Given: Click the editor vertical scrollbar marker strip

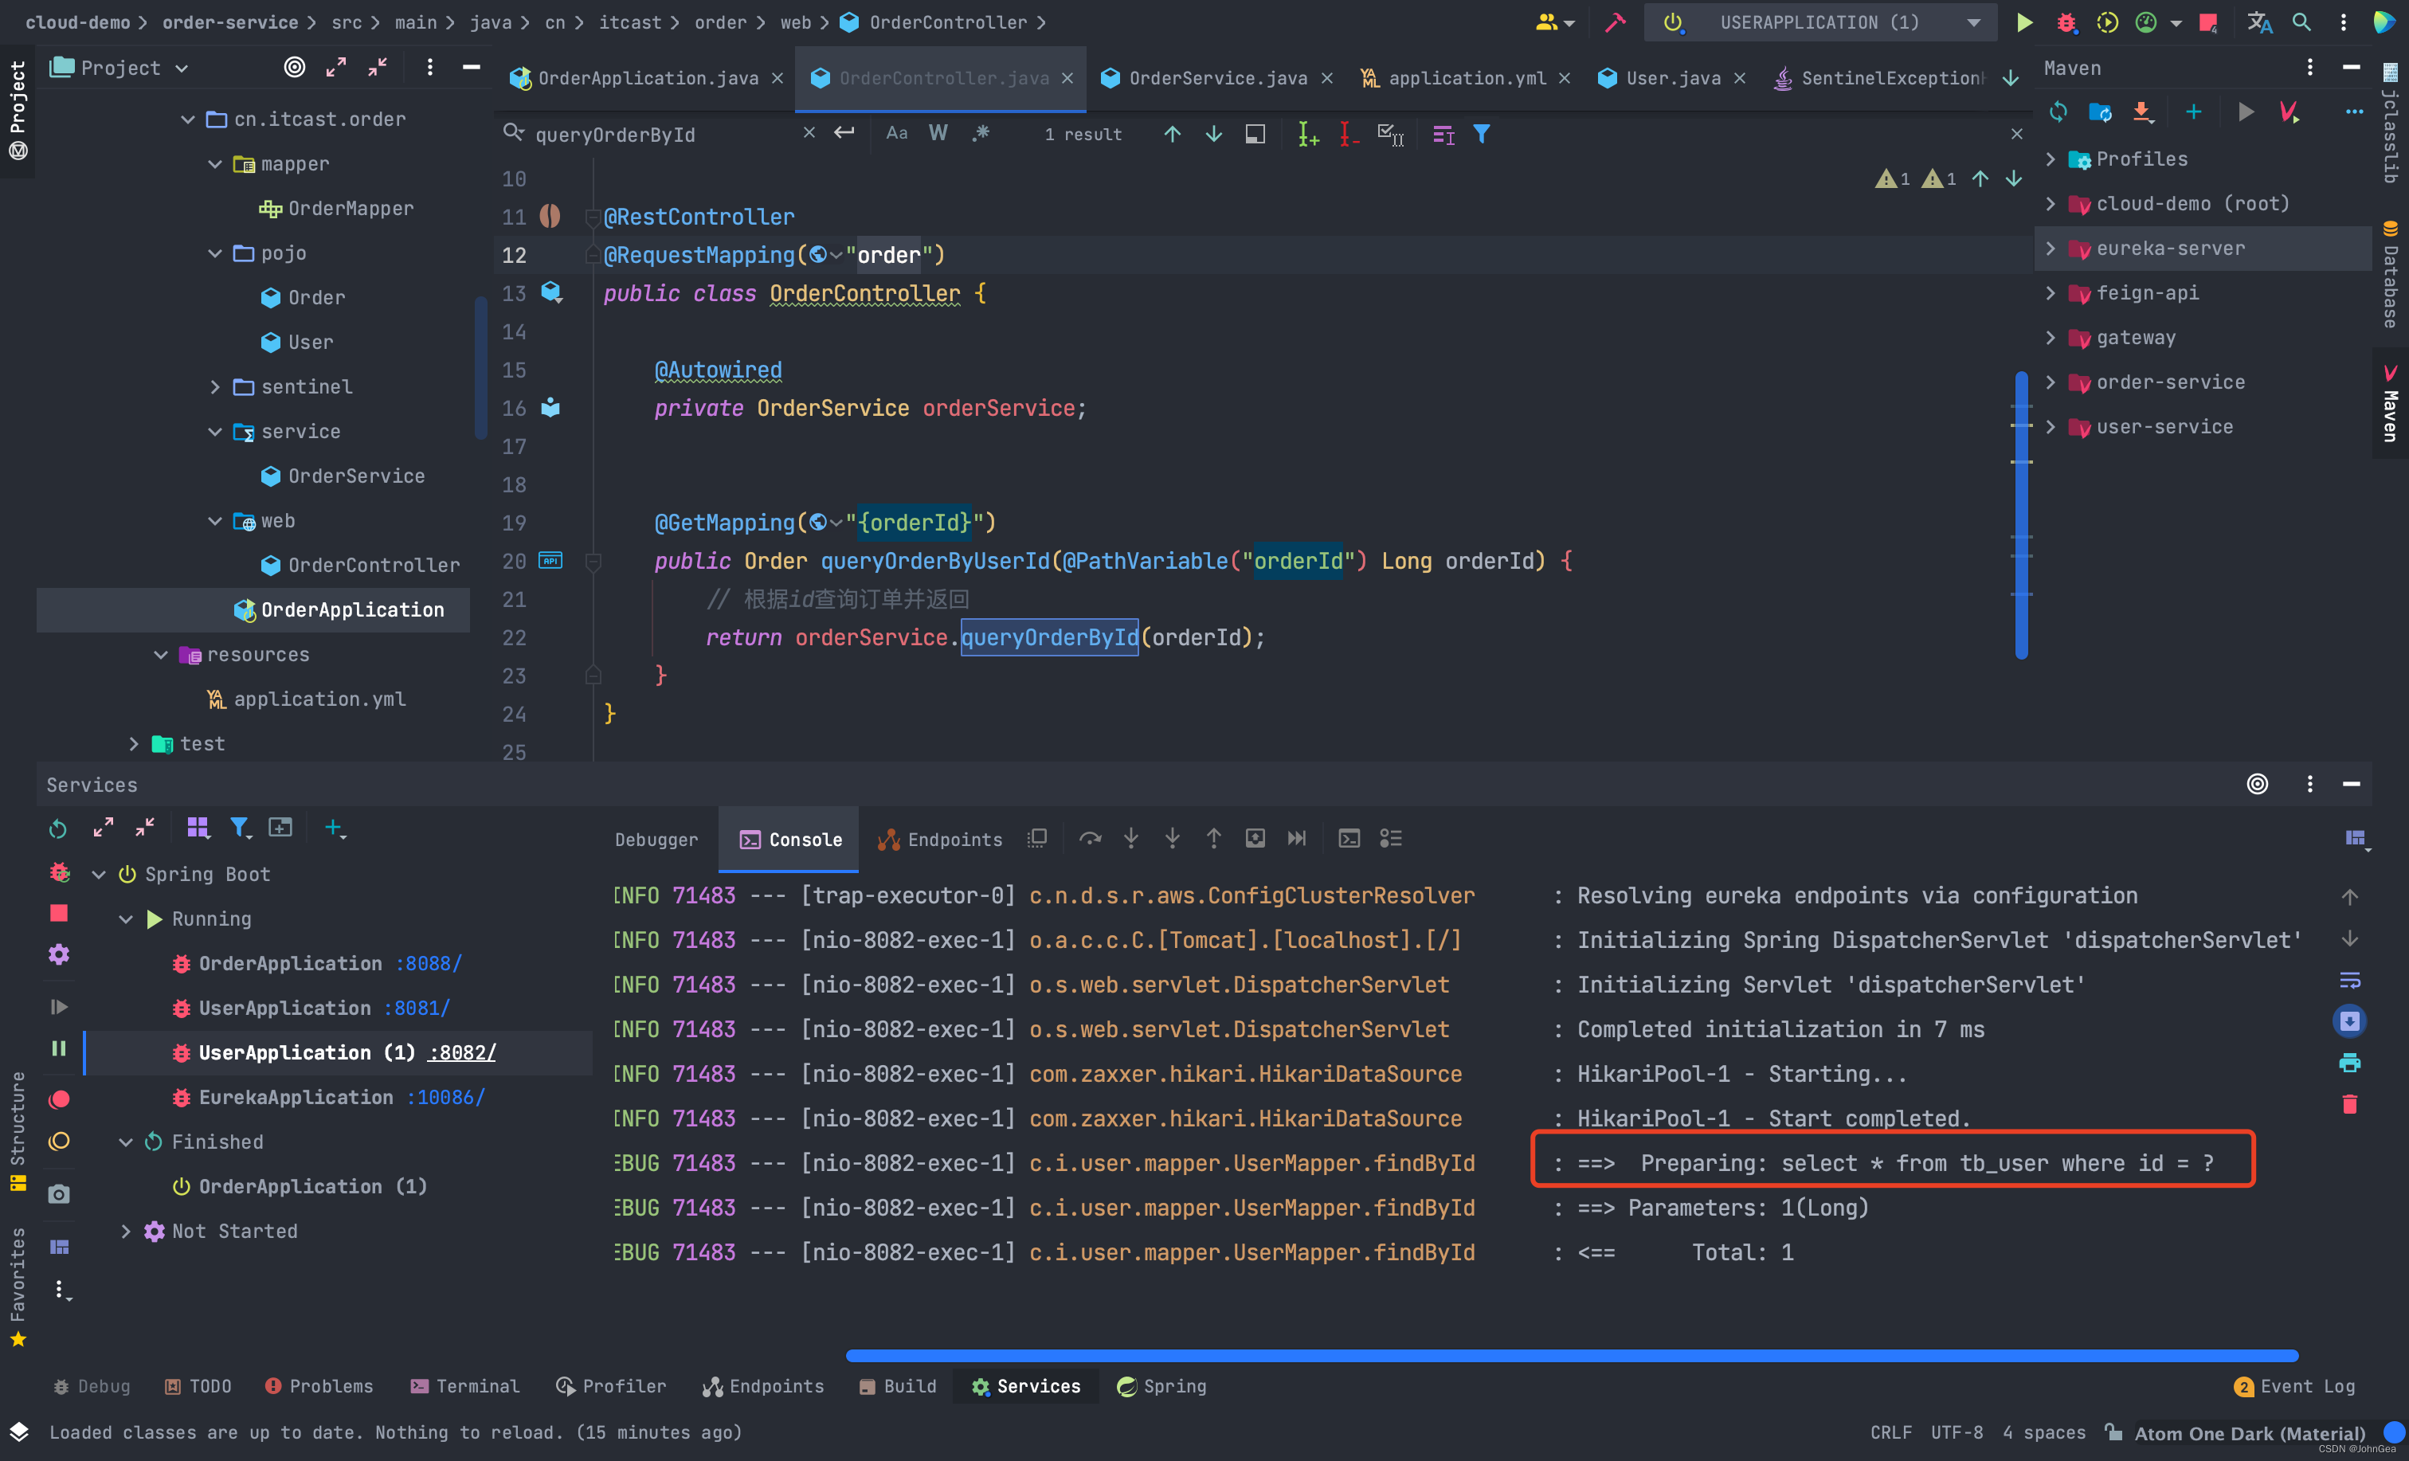Looking at the screenshot, I should click(2021, 515).
